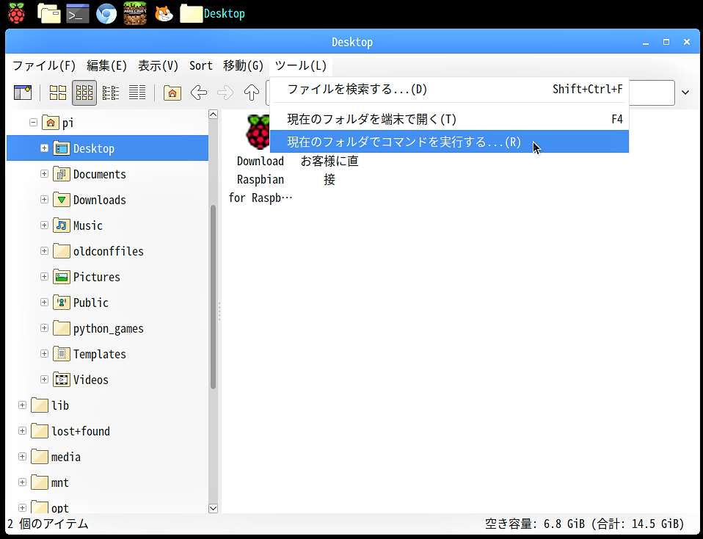The width and height of the screenshot is (703, 539).
Task: Open the 移動(G) menu
Action: 243,65
